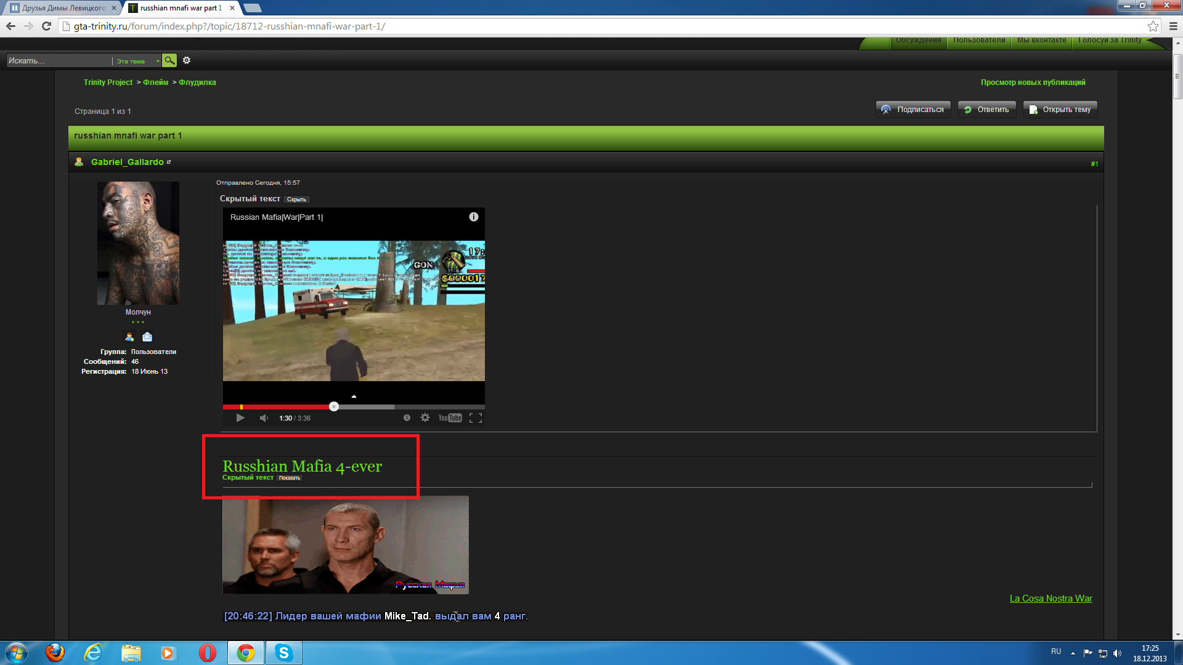This screenshot has width=1183, height=665.
Task: Launch Firefox from taskbar
Action: pyautogui.click(x=55, y=653)
